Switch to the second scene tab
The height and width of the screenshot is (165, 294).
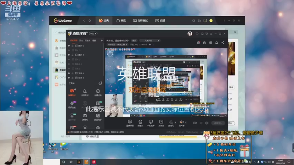click(x=81, y=40)
